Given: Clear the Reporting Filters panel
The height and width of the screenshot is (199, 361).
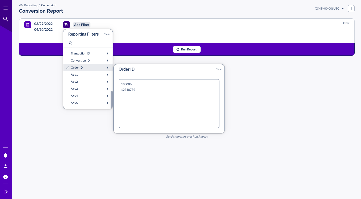Looking at the screenshot, I should pyautogui.click(x=107, y=34).
